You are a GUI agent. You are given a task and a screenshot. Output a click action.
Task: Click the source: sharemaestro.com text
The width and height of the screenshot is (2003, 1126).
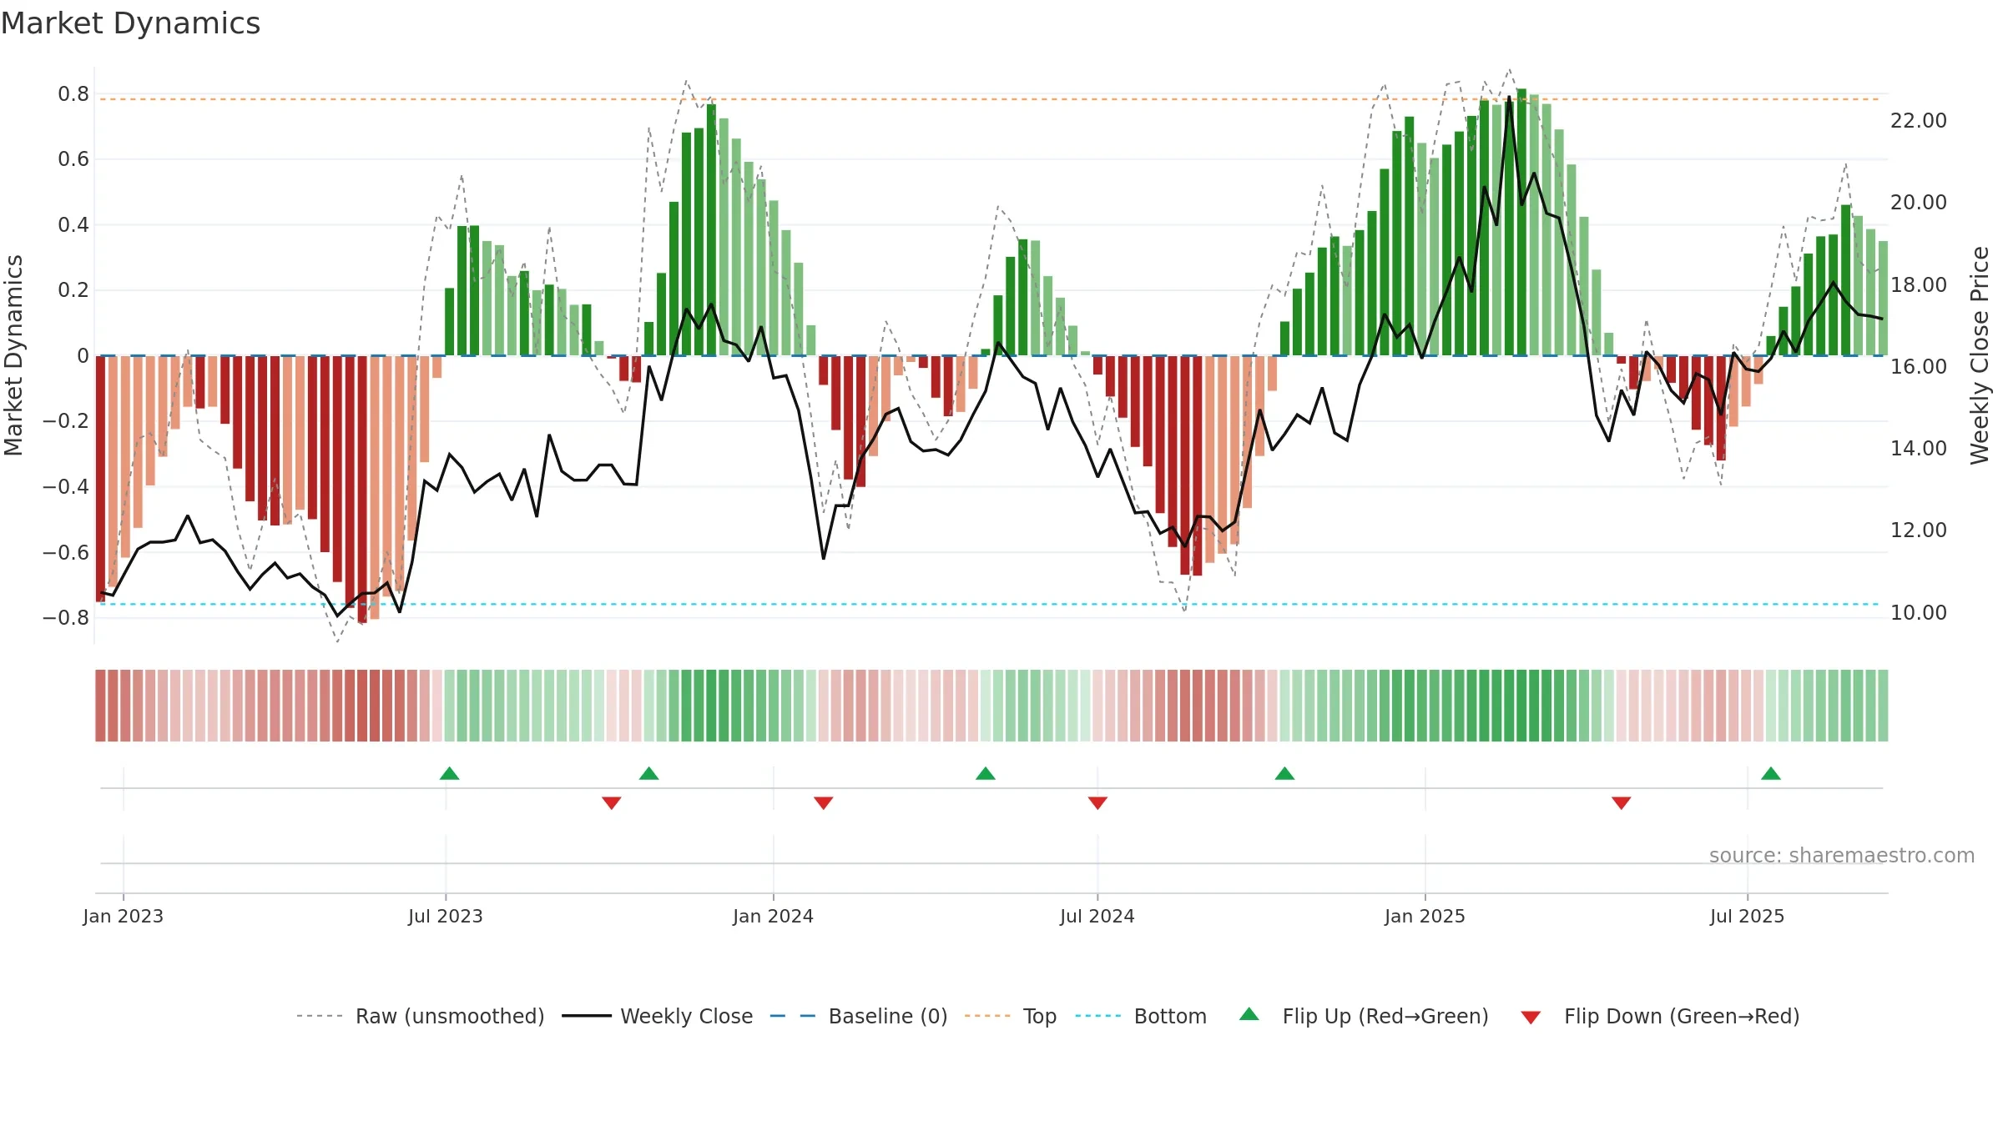click(1842, 855)
